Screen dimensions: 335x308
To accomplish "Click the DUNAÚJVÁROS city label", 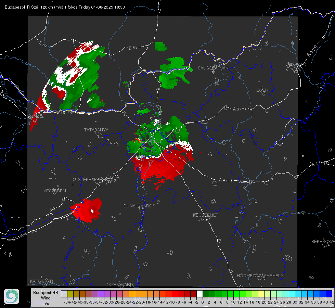I will pos(139,206).
